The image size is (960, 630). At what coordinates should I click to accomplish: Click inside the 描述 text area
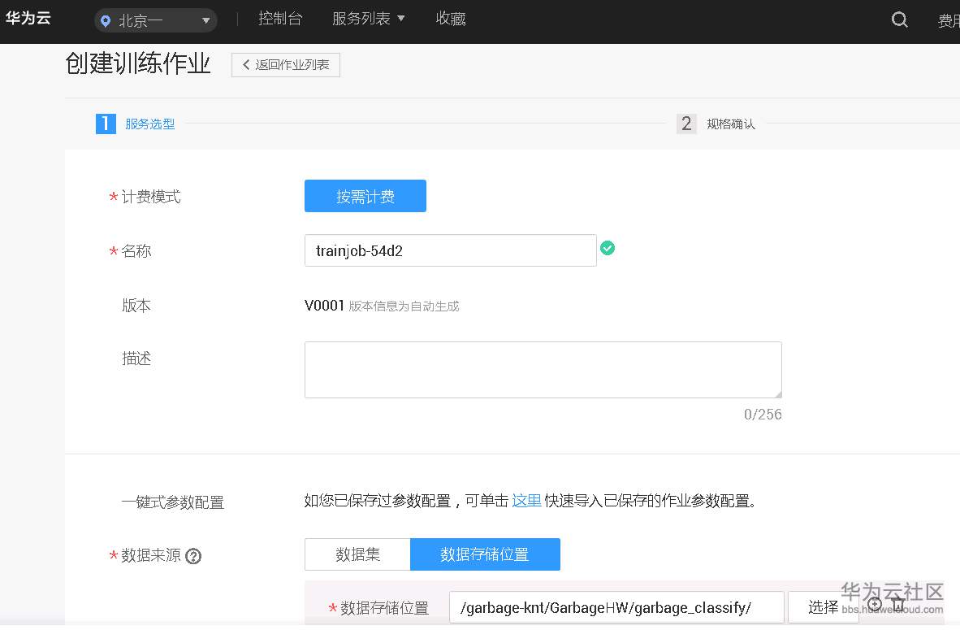pyautogui.click(x=543, y=370)
